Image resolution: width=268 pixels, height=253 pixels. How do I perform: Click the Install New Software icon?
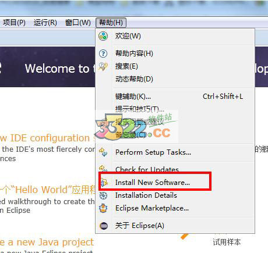pos(104,183)
